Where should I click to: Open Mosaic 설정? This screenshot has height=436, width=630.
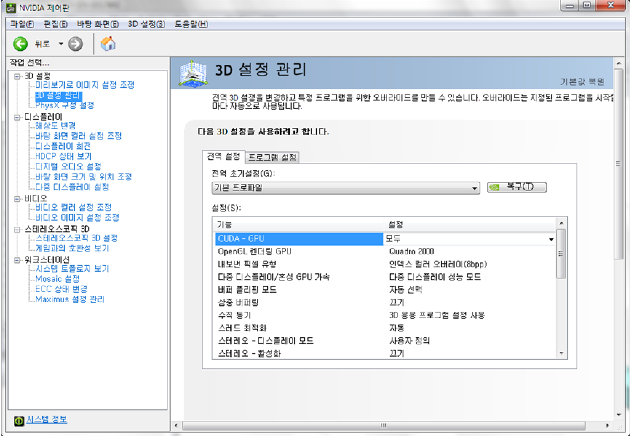pos(57,279)
